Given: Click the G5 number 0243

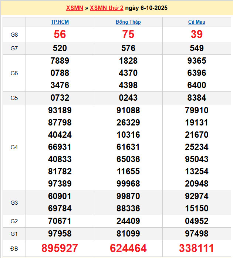Looking at the screenshot, I should coord(128,98).
